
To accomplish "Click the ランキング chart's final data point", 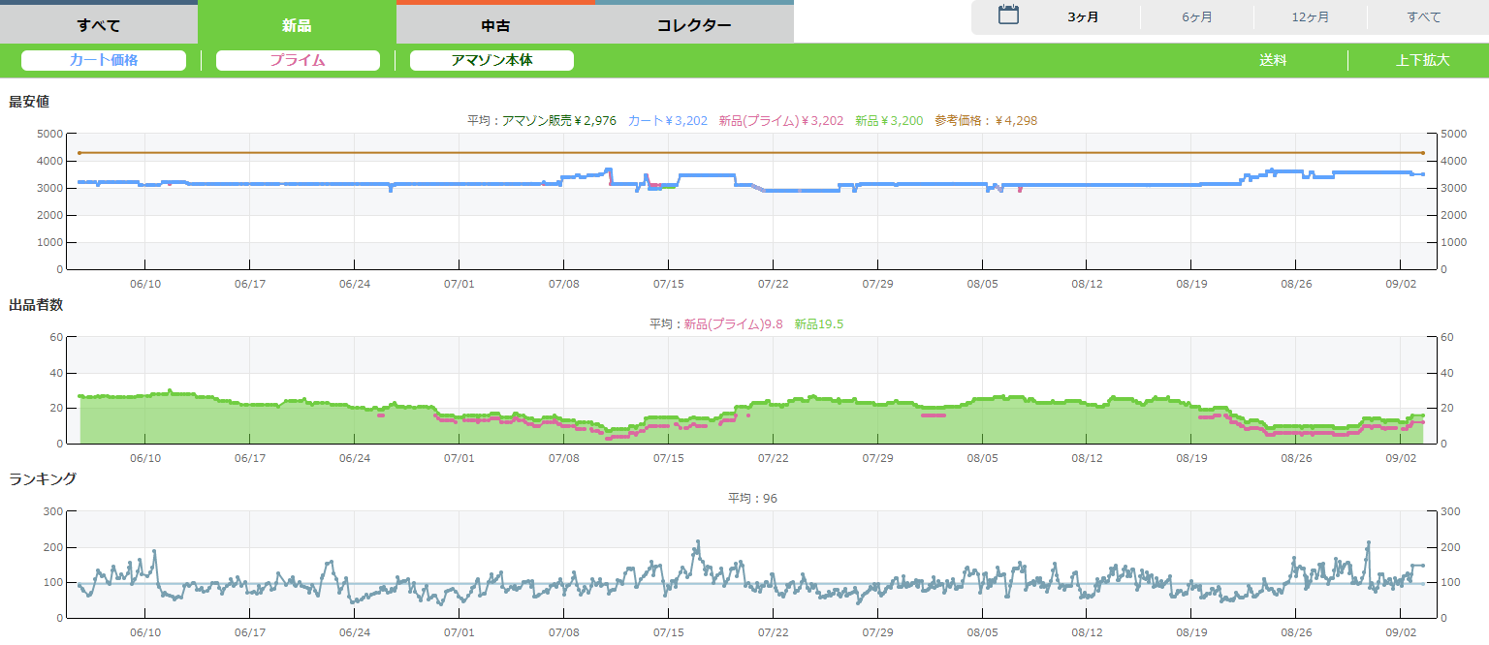I will point(1422,566).
